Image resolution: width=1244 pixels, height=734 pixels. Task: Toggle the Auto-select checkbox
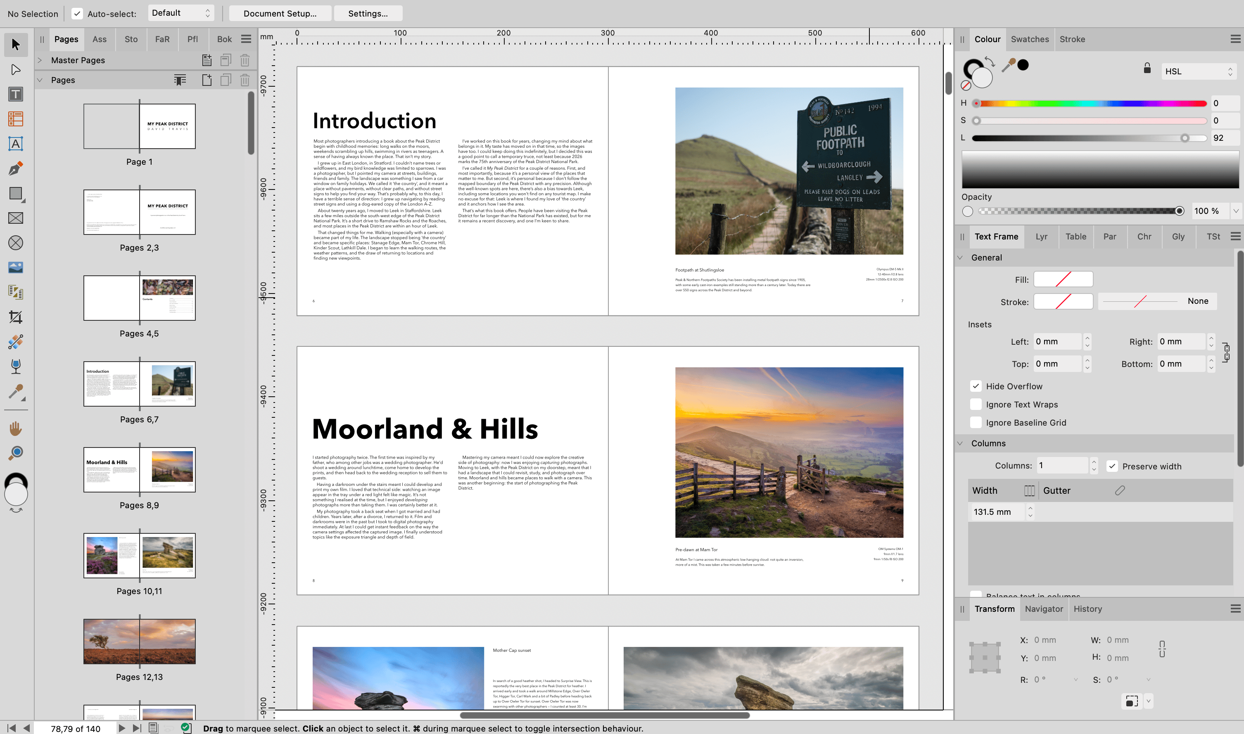click(x=77, y=13)
